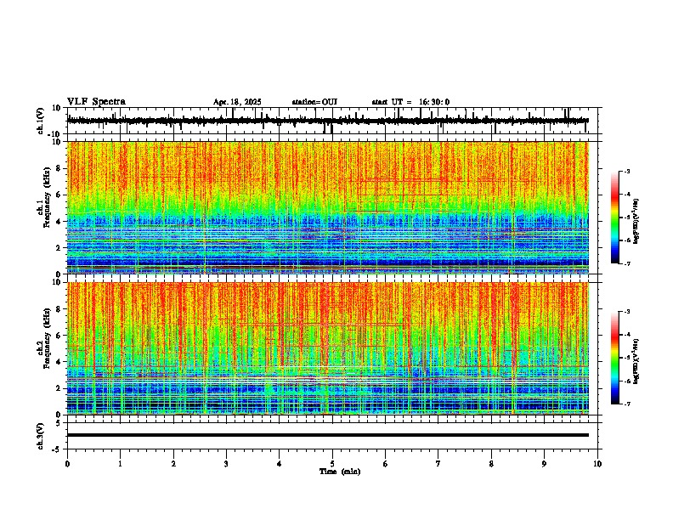This screenshot has width=673, height=520.
Task: Click inside the ch.2 frequency spectrogram
Action: coord(328,348)
